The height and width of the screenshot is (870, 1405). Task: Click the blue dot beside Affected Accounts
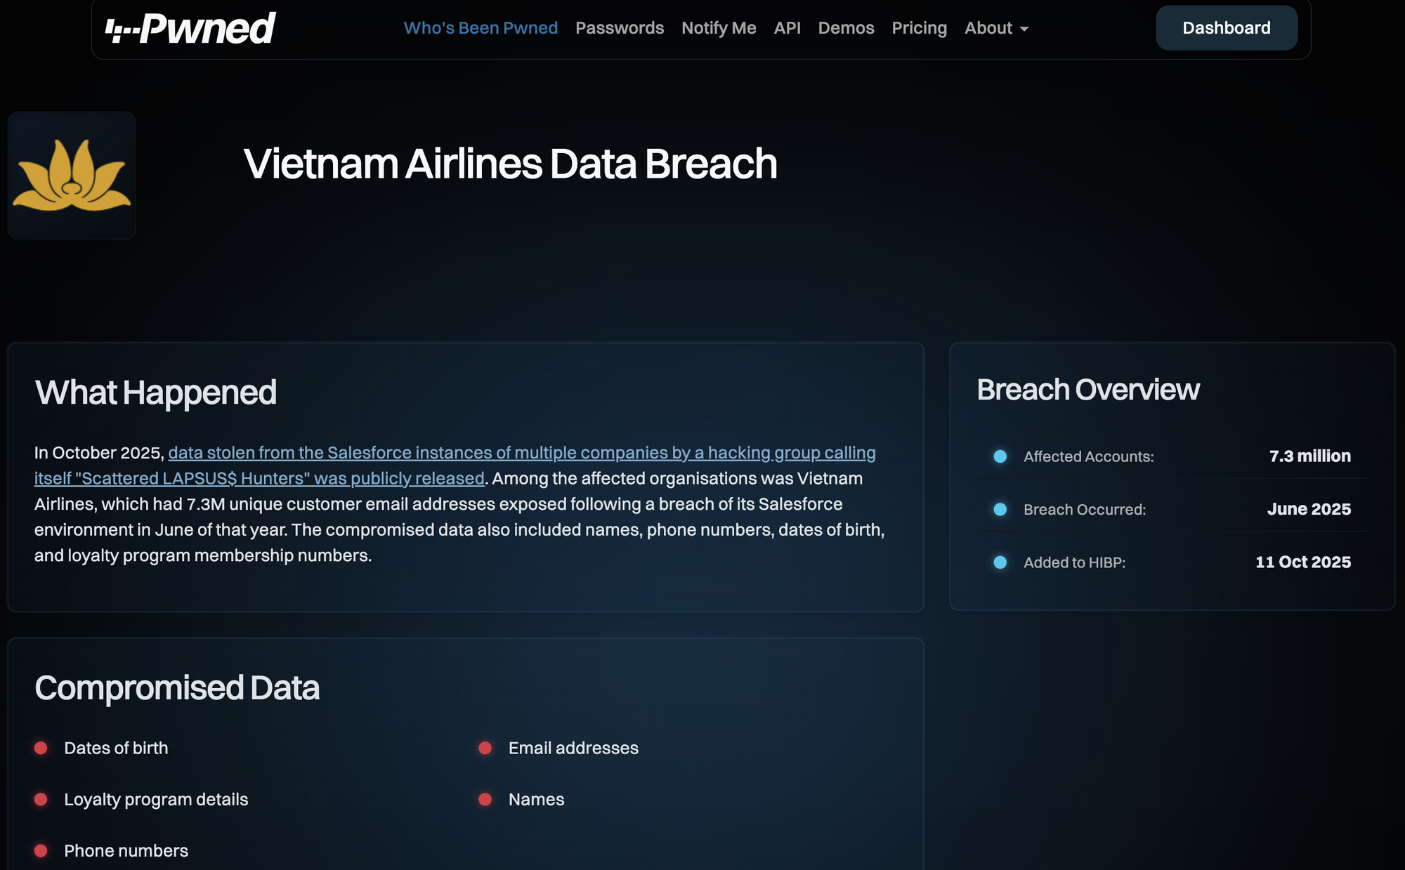[1000, 456]
